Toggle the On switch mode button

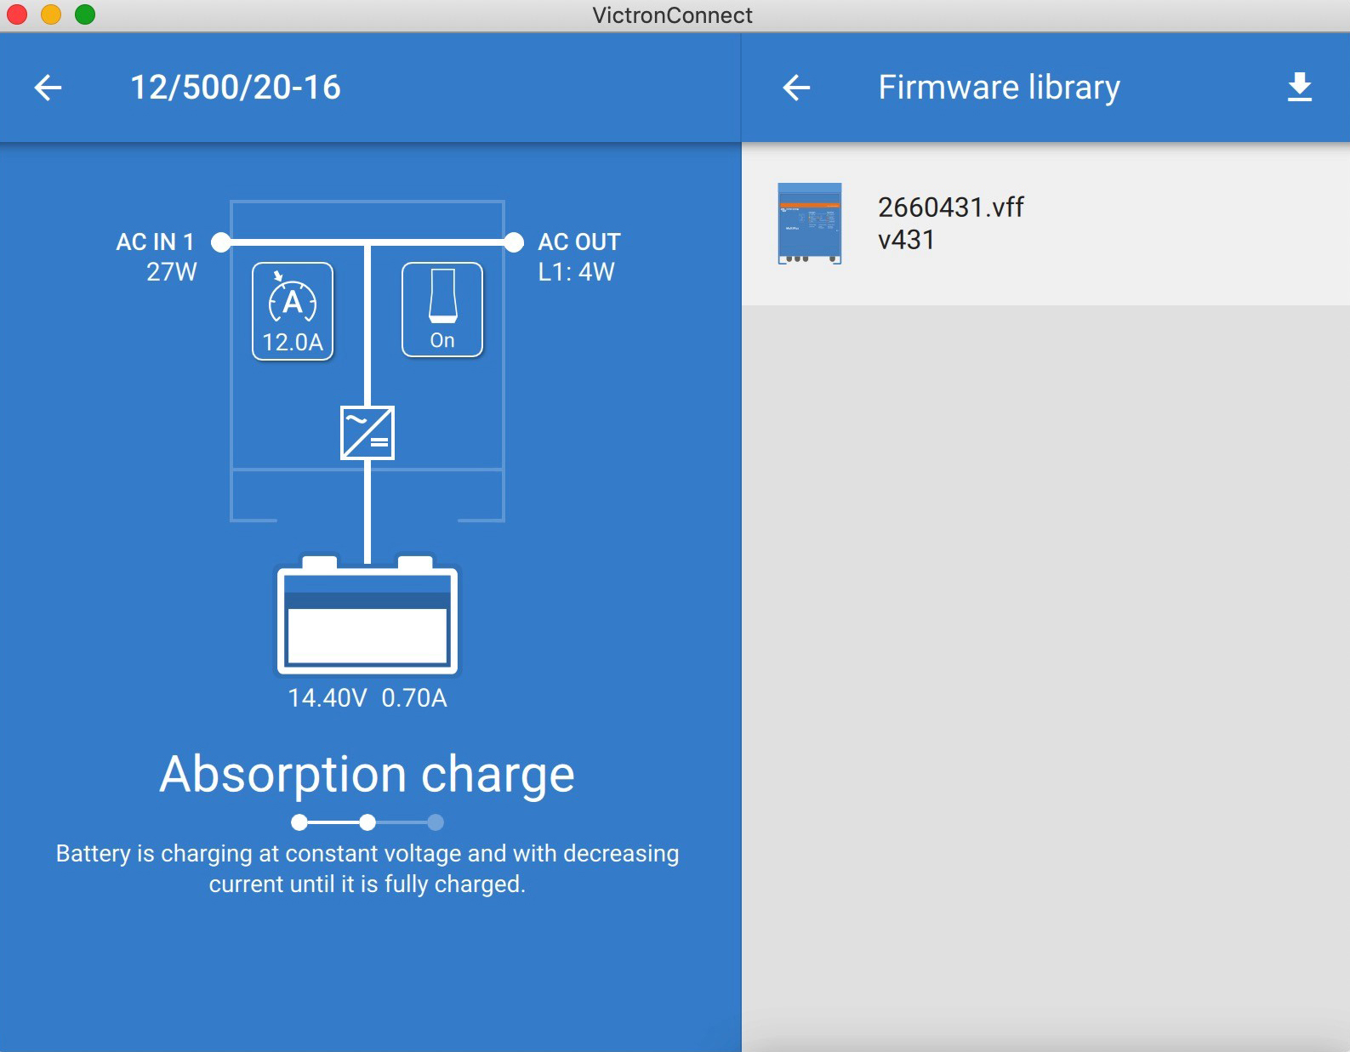[x=442, y=310]
